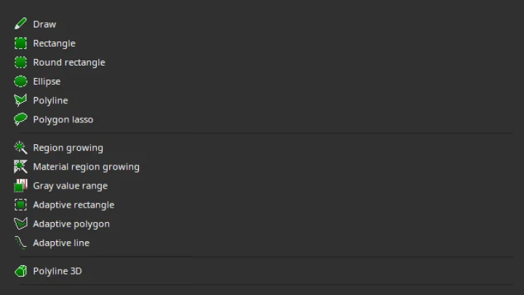Click the Adaptive polygon icon
The image size is (524, 295).
[20, 224]
